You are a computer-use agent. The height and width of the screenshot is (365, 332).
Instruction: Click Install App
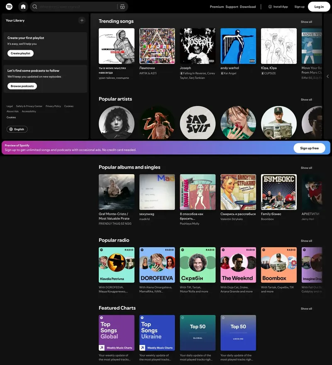[278, 7]
